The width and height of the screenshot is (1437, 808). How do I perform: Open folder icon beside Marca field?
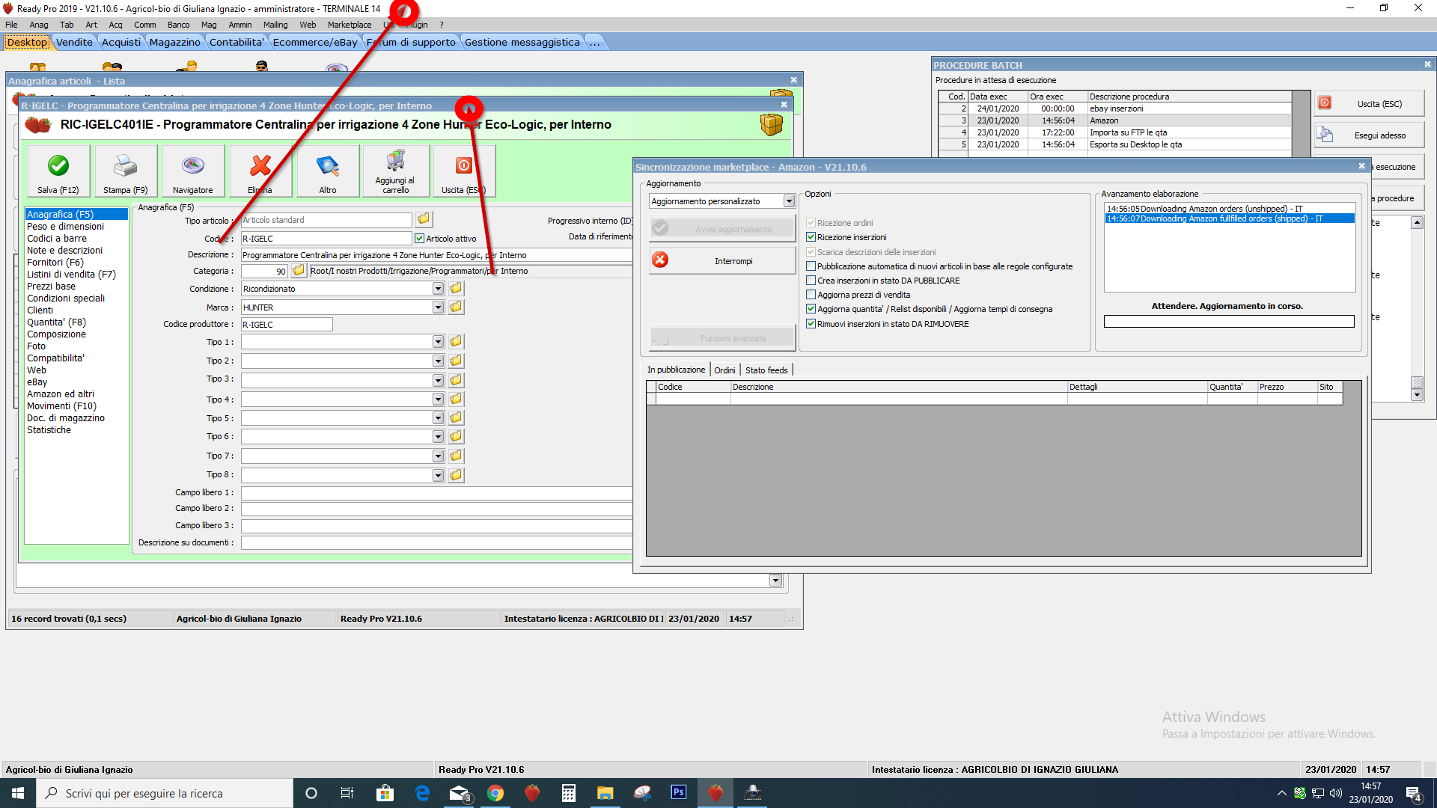tap(456, 307)
